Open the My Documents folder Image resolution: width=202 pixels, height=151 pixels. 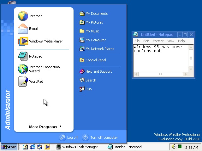pos(94,14)
